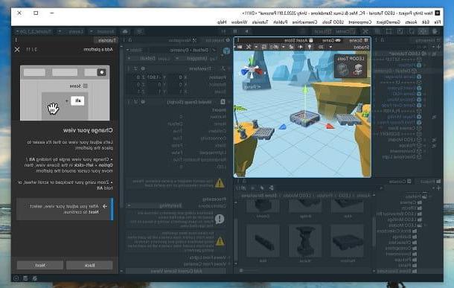Viewport: 454px width, 288px height.
Task: Click the Default - Dynamic object cube icon
Action: [226, 51]
